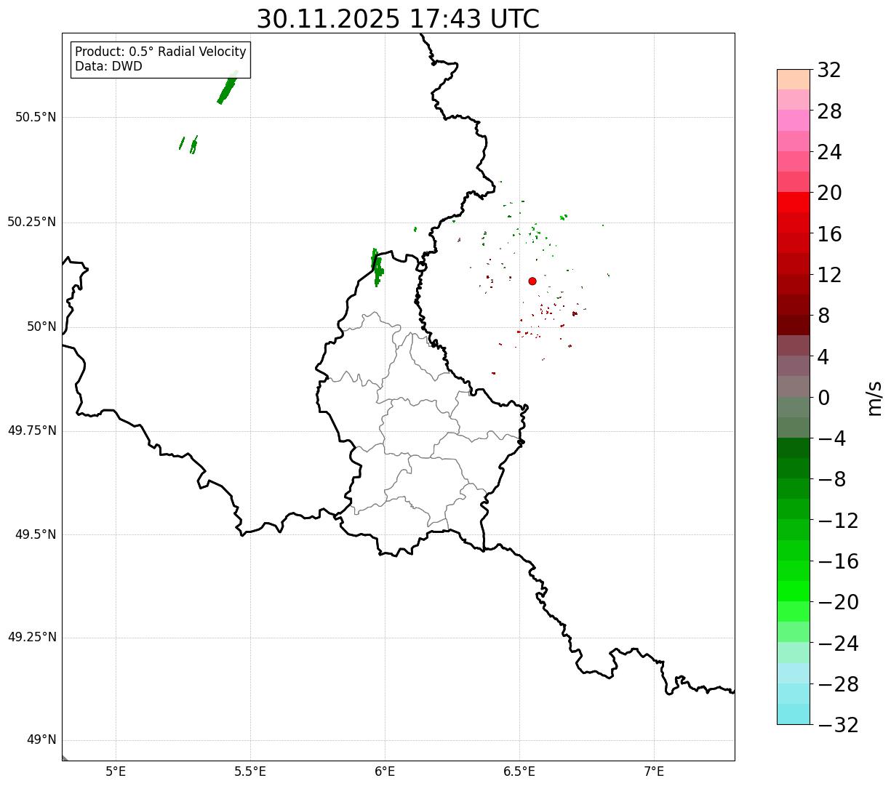Viewport: 891px width, 786px height.
Task: Click the large green echo near 50.6°N
Action: pos(227,89)
